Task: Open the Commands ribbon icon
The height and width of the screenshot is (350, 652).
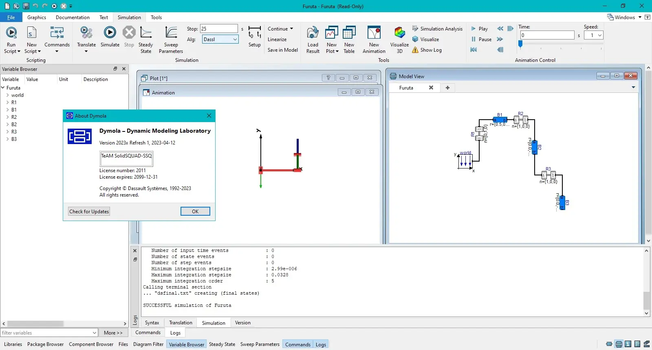Action: 57,33
